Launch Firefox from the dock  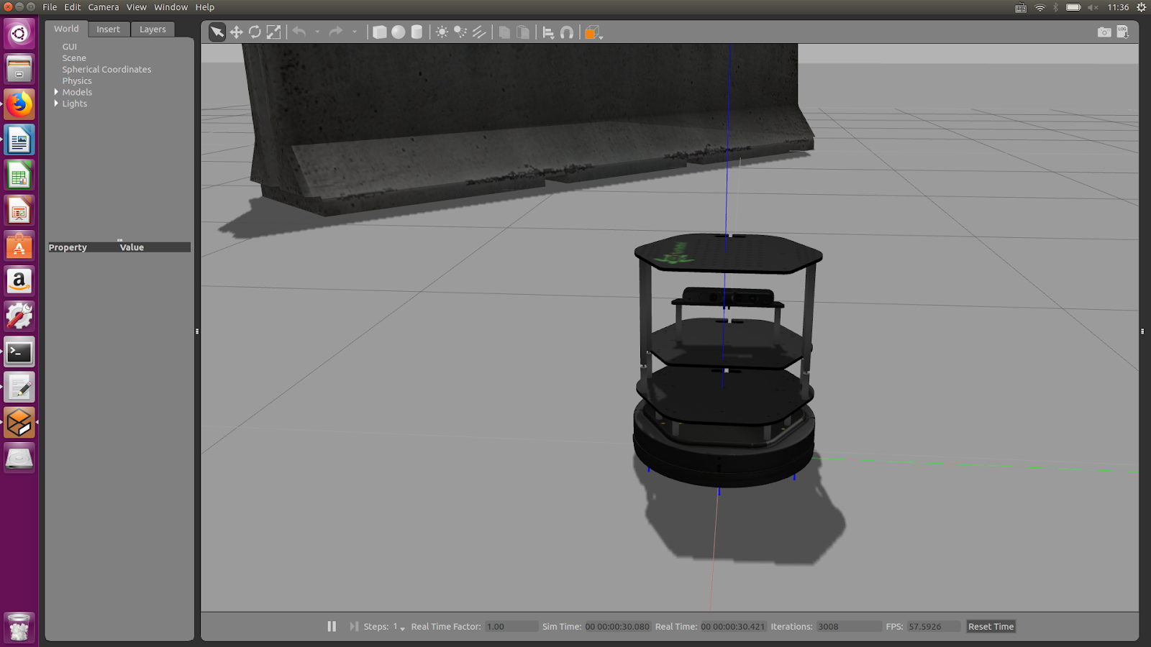pos(19,104)
